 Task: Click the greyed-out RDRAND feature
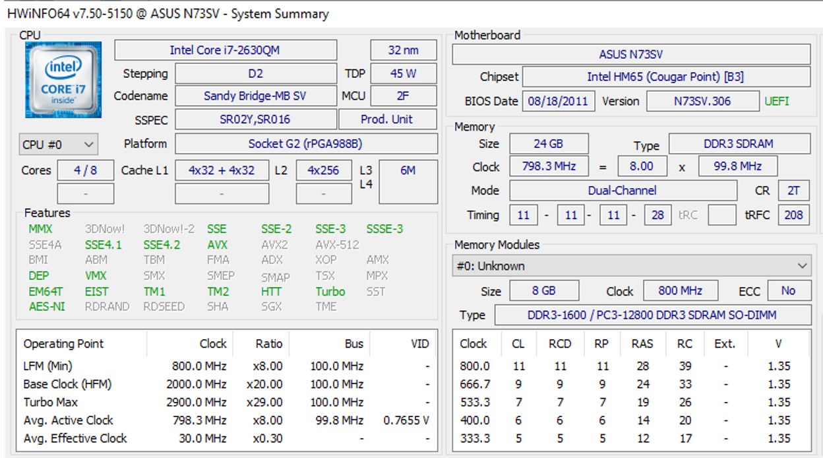click(x=107, y=307)
